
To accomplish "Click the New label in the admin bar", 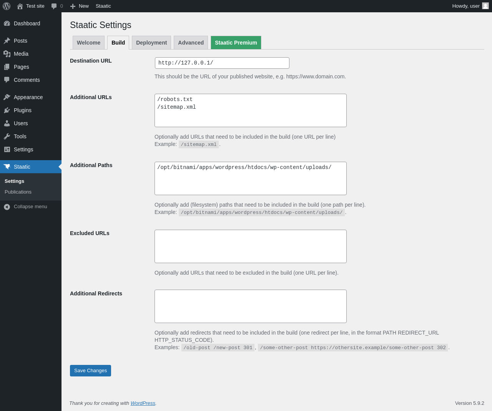I will coord(83,6).
